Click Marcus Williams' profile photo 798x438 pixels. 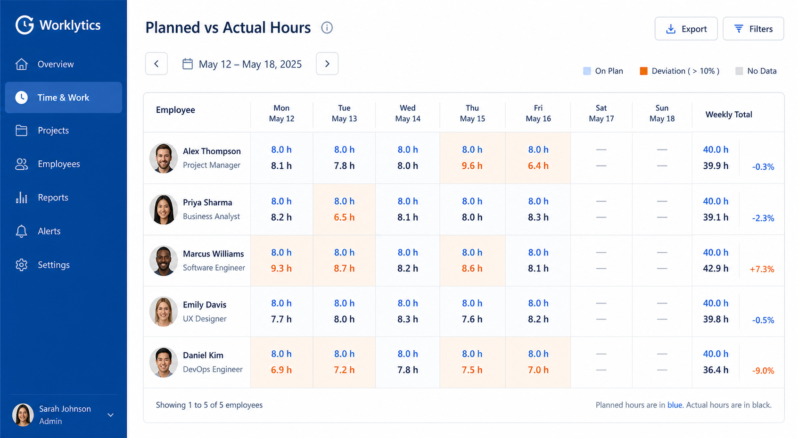tap(164, 261)
